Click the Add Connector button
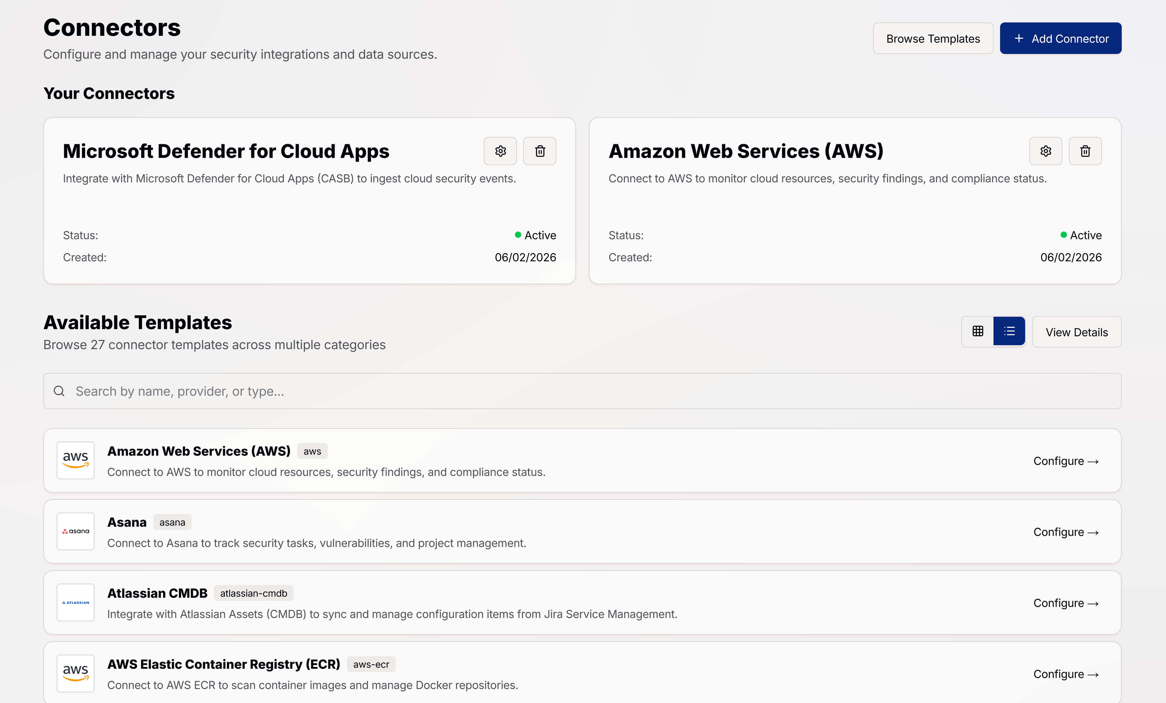The width and height of the screenshot is (1166, 703). point(1060,38)
